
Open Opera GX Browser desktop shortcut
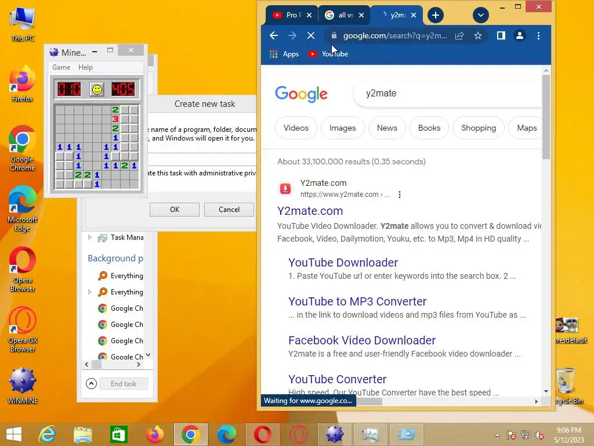(x=23, y=330)
